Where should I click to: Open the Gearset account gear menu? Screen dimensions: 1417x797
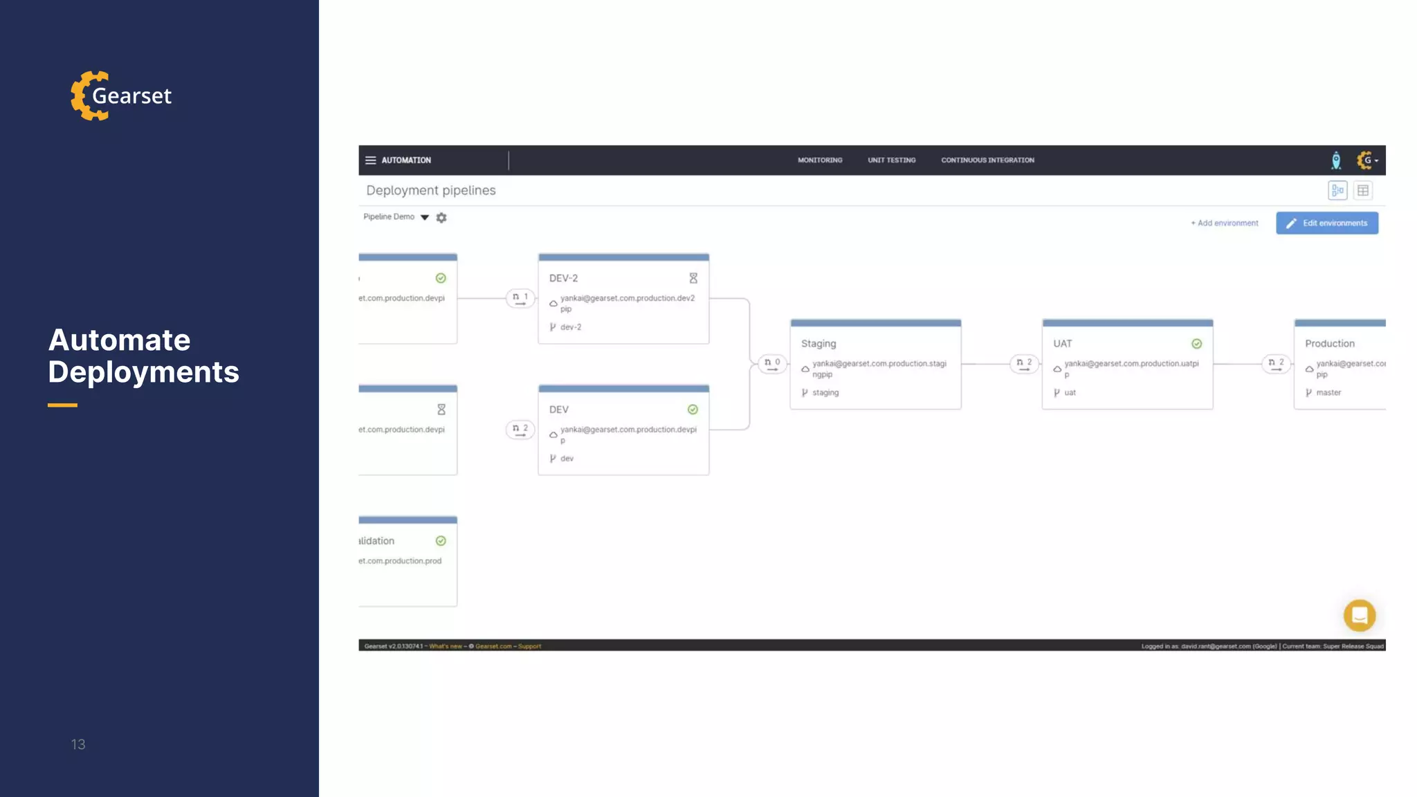tap(1366, 161)
